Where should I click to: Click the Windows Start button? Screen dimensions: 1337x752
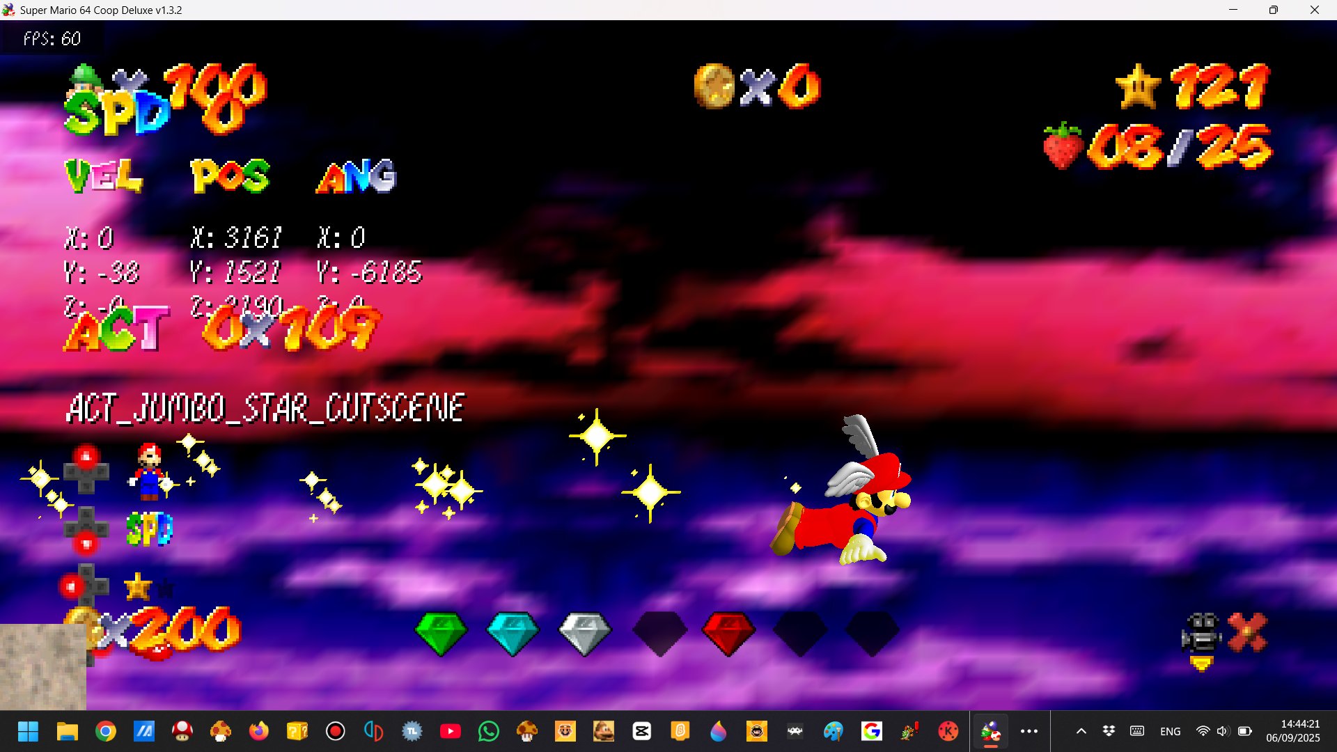pyautogui.click(x=29, y=731)
